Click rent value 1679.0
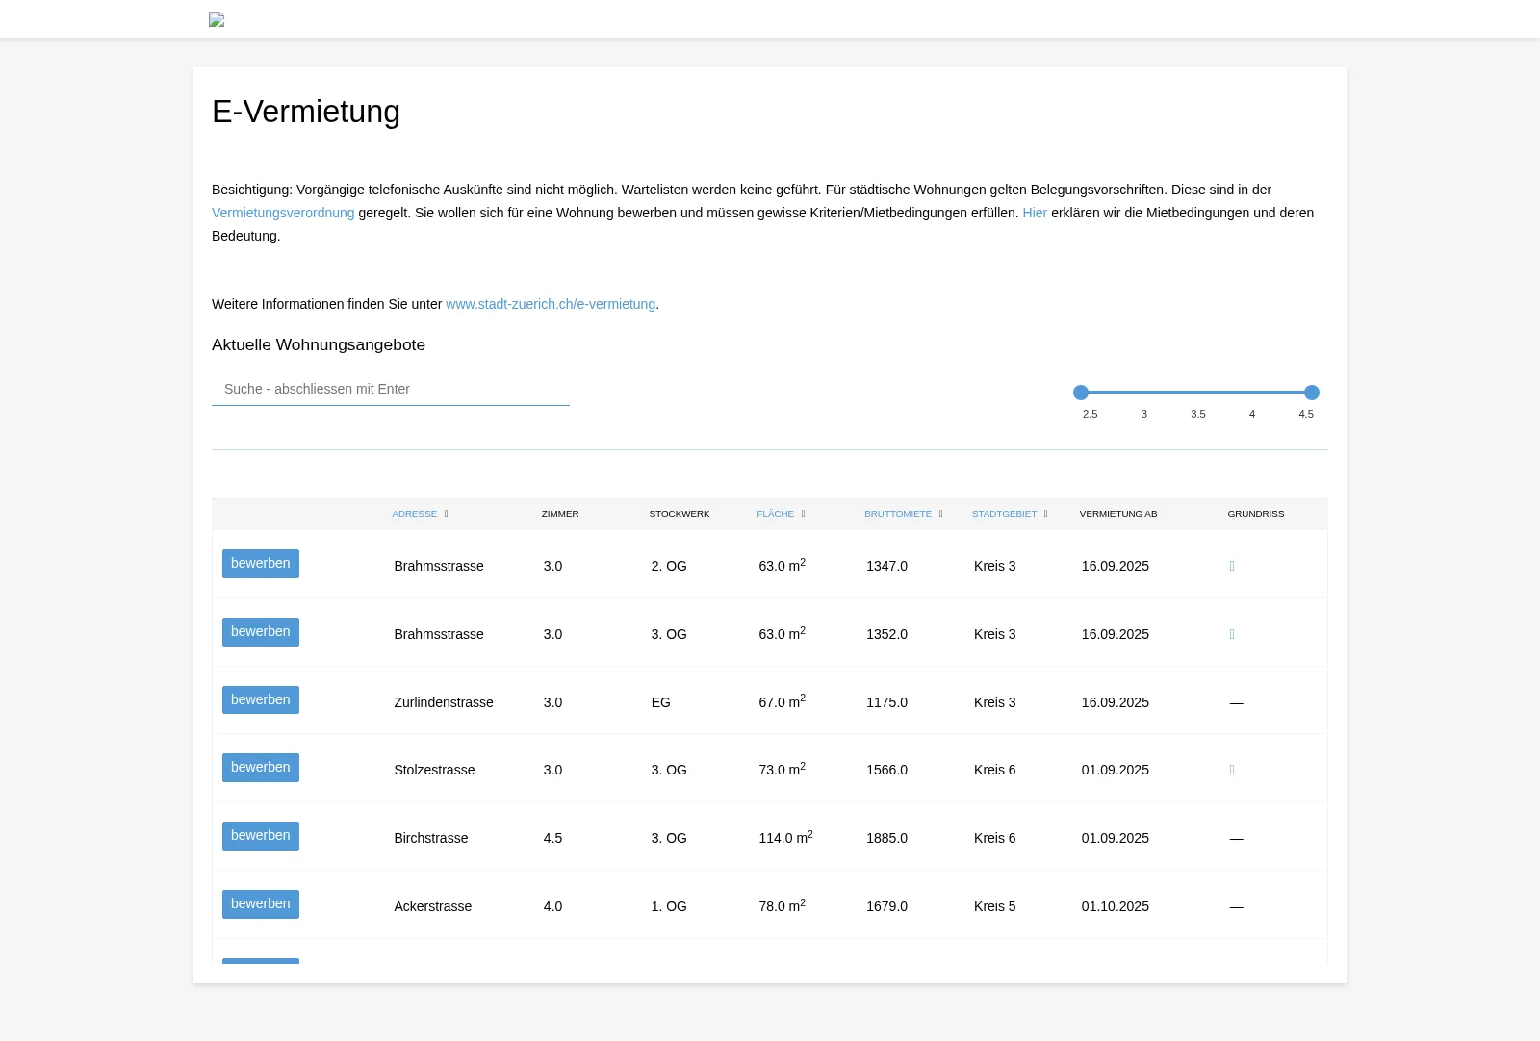The image size is (1540, 1041). click(x=886, y=906)
